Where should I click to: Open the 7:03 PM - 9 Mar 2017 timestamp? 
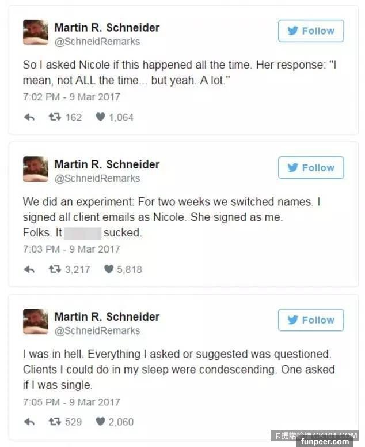pyautogui.click(x=71, y=249)
